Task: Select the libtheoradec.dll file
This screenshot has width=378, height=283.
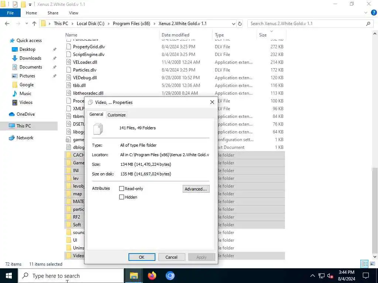Action: pos(88,93)
